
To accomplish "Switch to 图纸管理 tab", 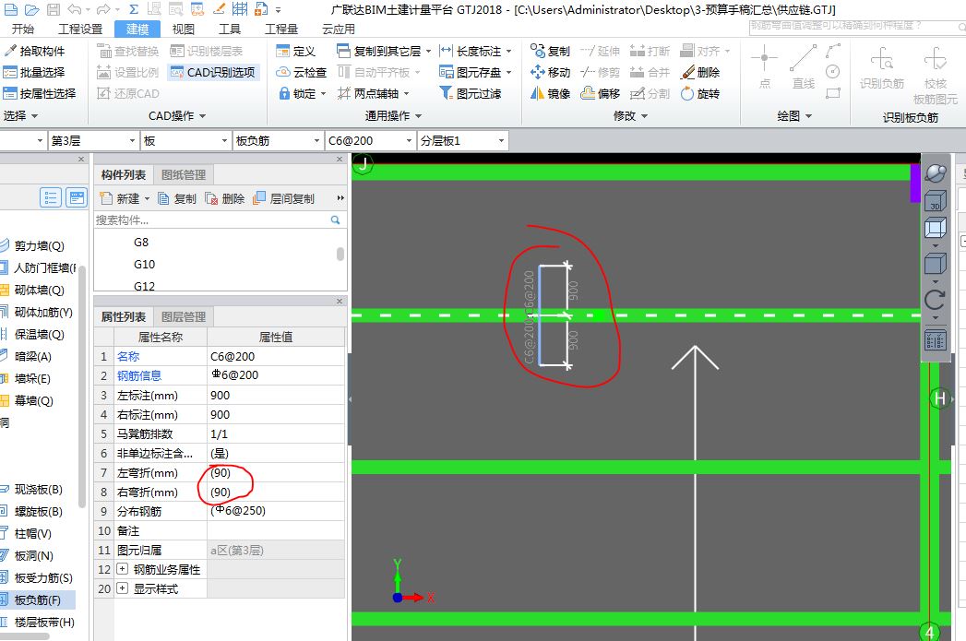I will (184, 175).
